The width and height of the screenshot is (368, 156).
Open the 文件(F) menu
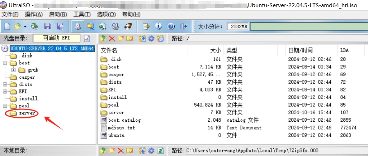coord(10,15)
